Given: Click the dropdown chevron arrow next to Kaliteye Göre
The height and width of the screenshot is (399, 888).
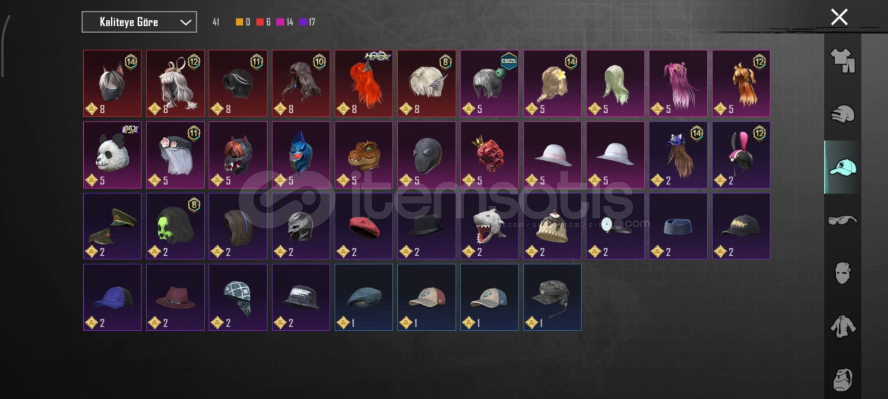Looking at the screenshot, I should coord(185,22).
